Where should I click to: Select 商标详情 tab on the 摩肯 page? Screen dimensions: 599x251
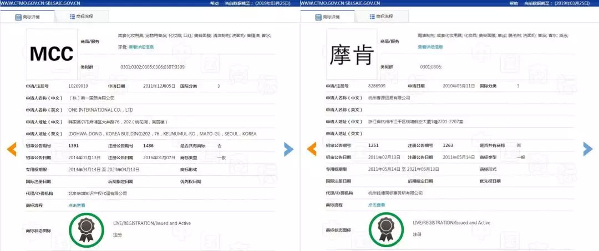(327, 17)
